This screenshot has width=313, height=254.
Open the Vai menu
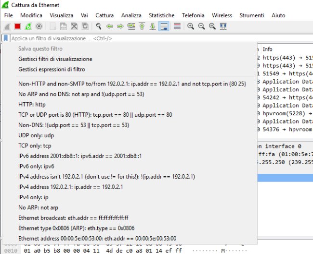coord(84,15)
